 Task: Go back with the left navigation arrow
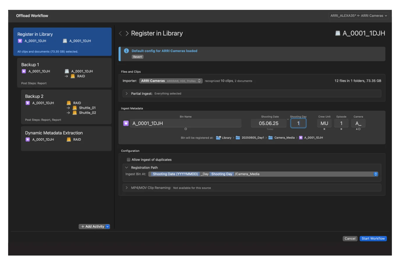(120, 34)
